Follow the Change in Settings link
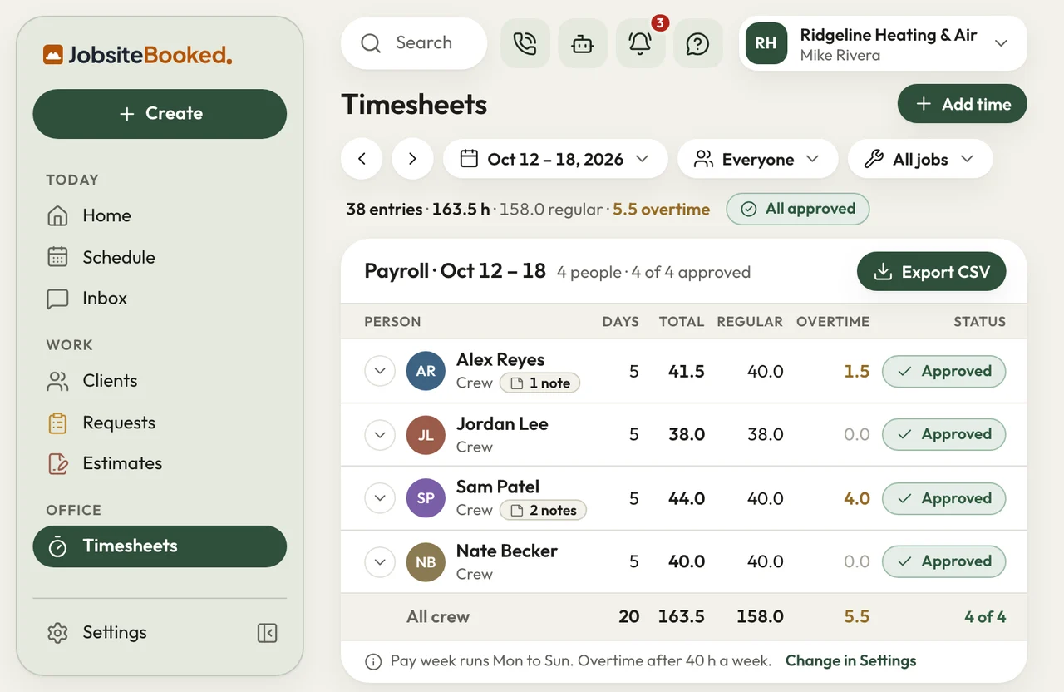1064x692 pixels. click(850, 661)
